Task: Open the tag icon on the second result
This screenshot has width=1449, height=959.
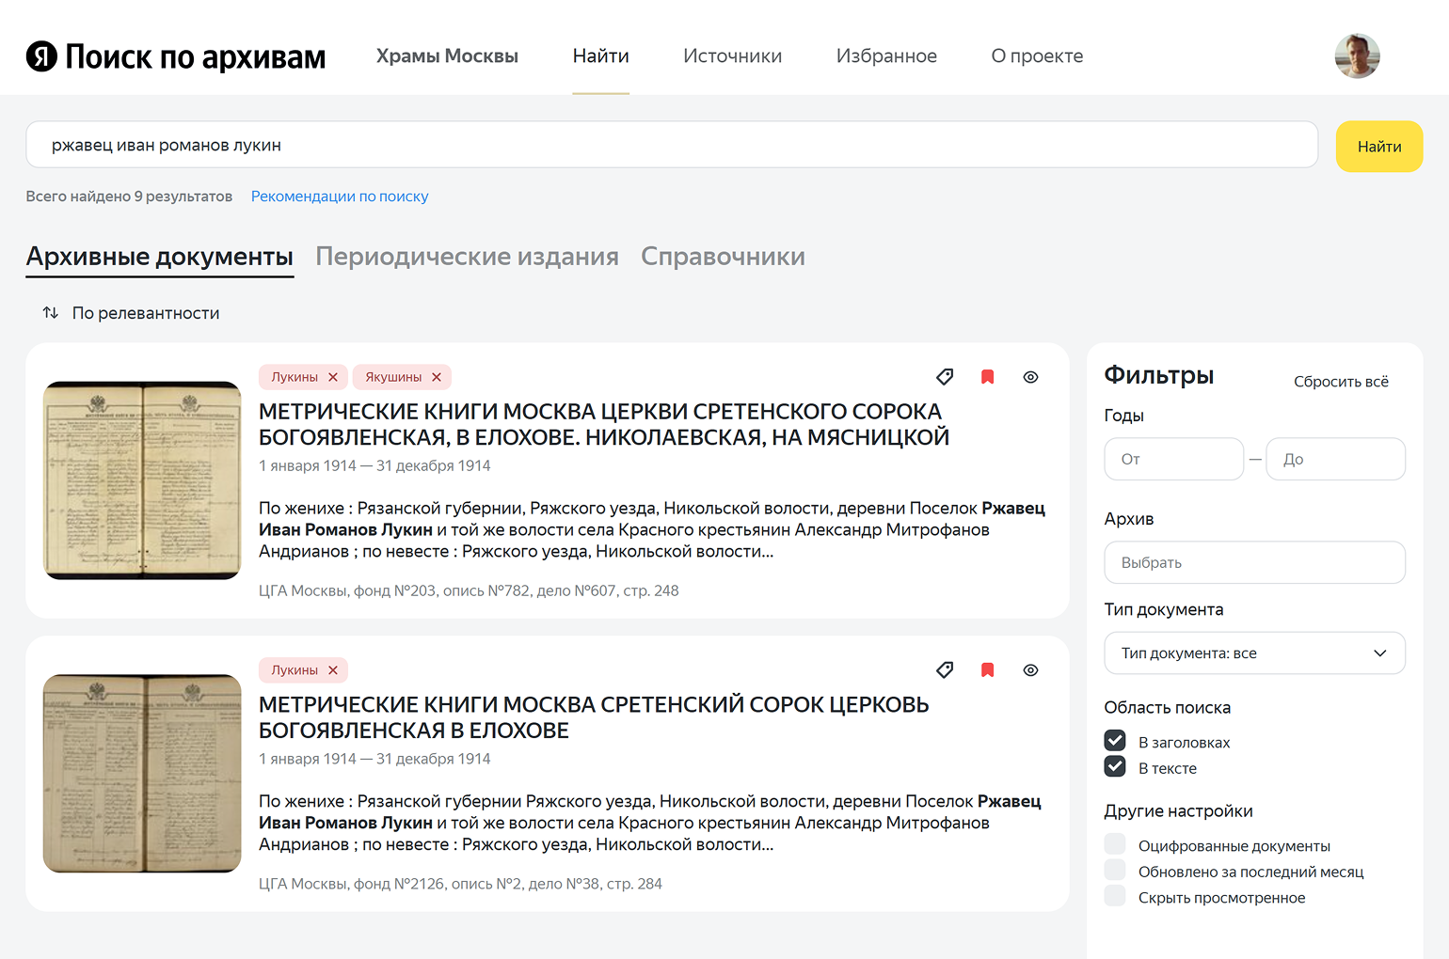Action: pyautogui.click(x=945, y=669)
